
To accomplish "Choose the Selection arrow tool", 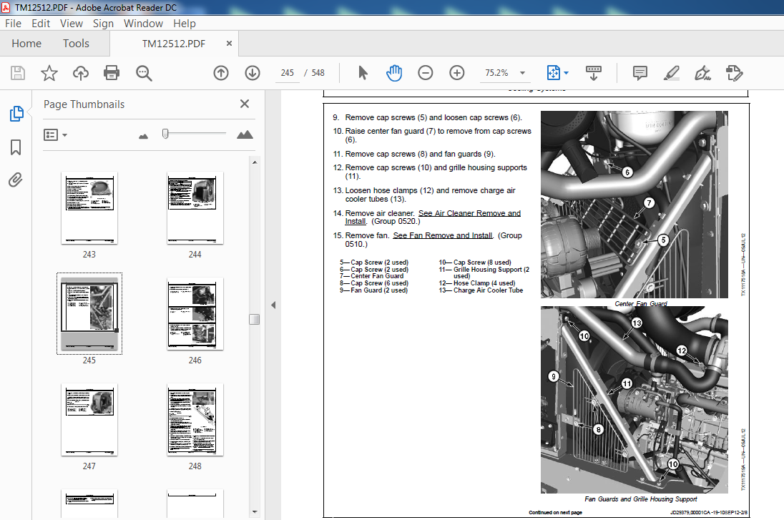I will tap(363, 73).
